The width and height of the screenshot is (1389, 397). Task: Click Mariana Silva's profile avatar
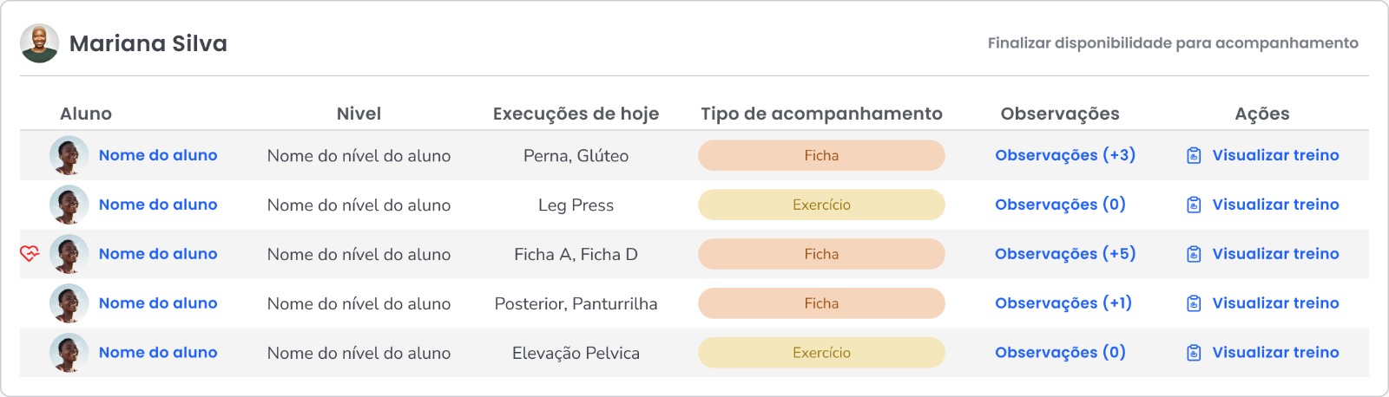[x=39, y=43]
